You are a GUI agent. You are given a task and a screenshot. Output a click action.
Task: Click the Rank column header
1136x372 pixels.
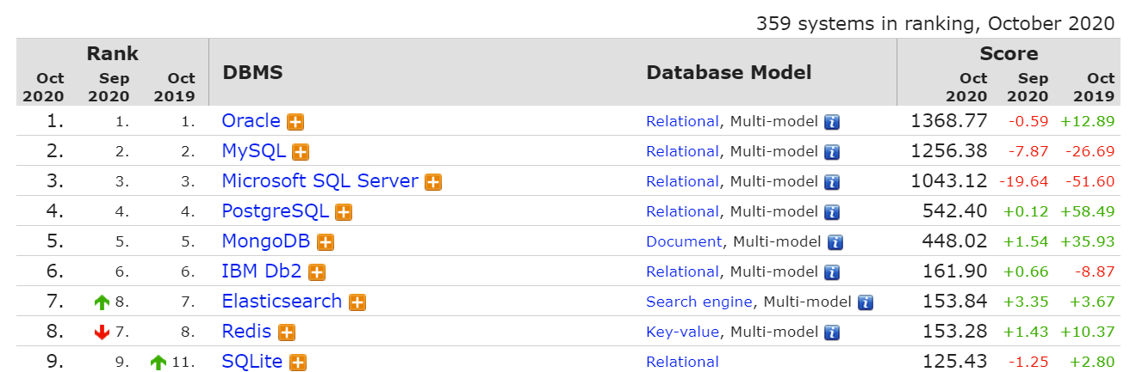pos(112,54)
